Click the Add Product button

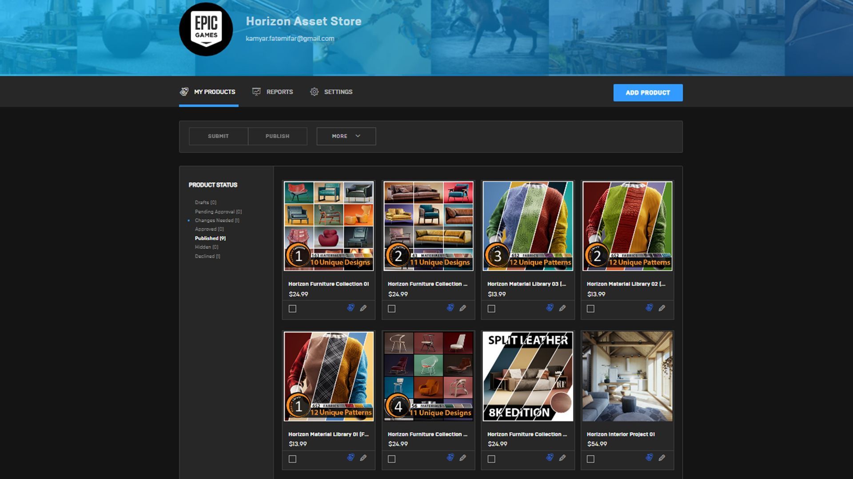point(648,93)
